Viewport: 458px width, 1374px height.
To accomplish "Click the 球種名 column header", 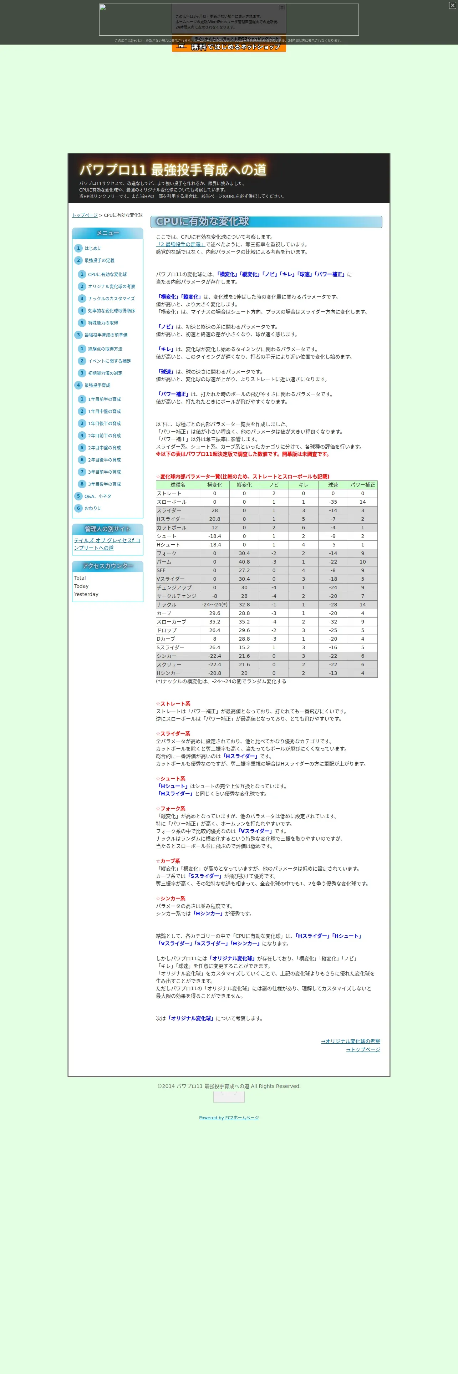I will tap(178, 485).
